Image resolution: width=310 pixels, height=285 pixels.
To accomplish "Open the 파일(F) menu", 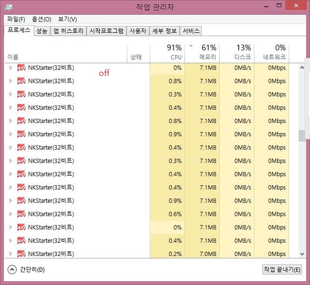I will pyautogui.click(x=16, y=19).
